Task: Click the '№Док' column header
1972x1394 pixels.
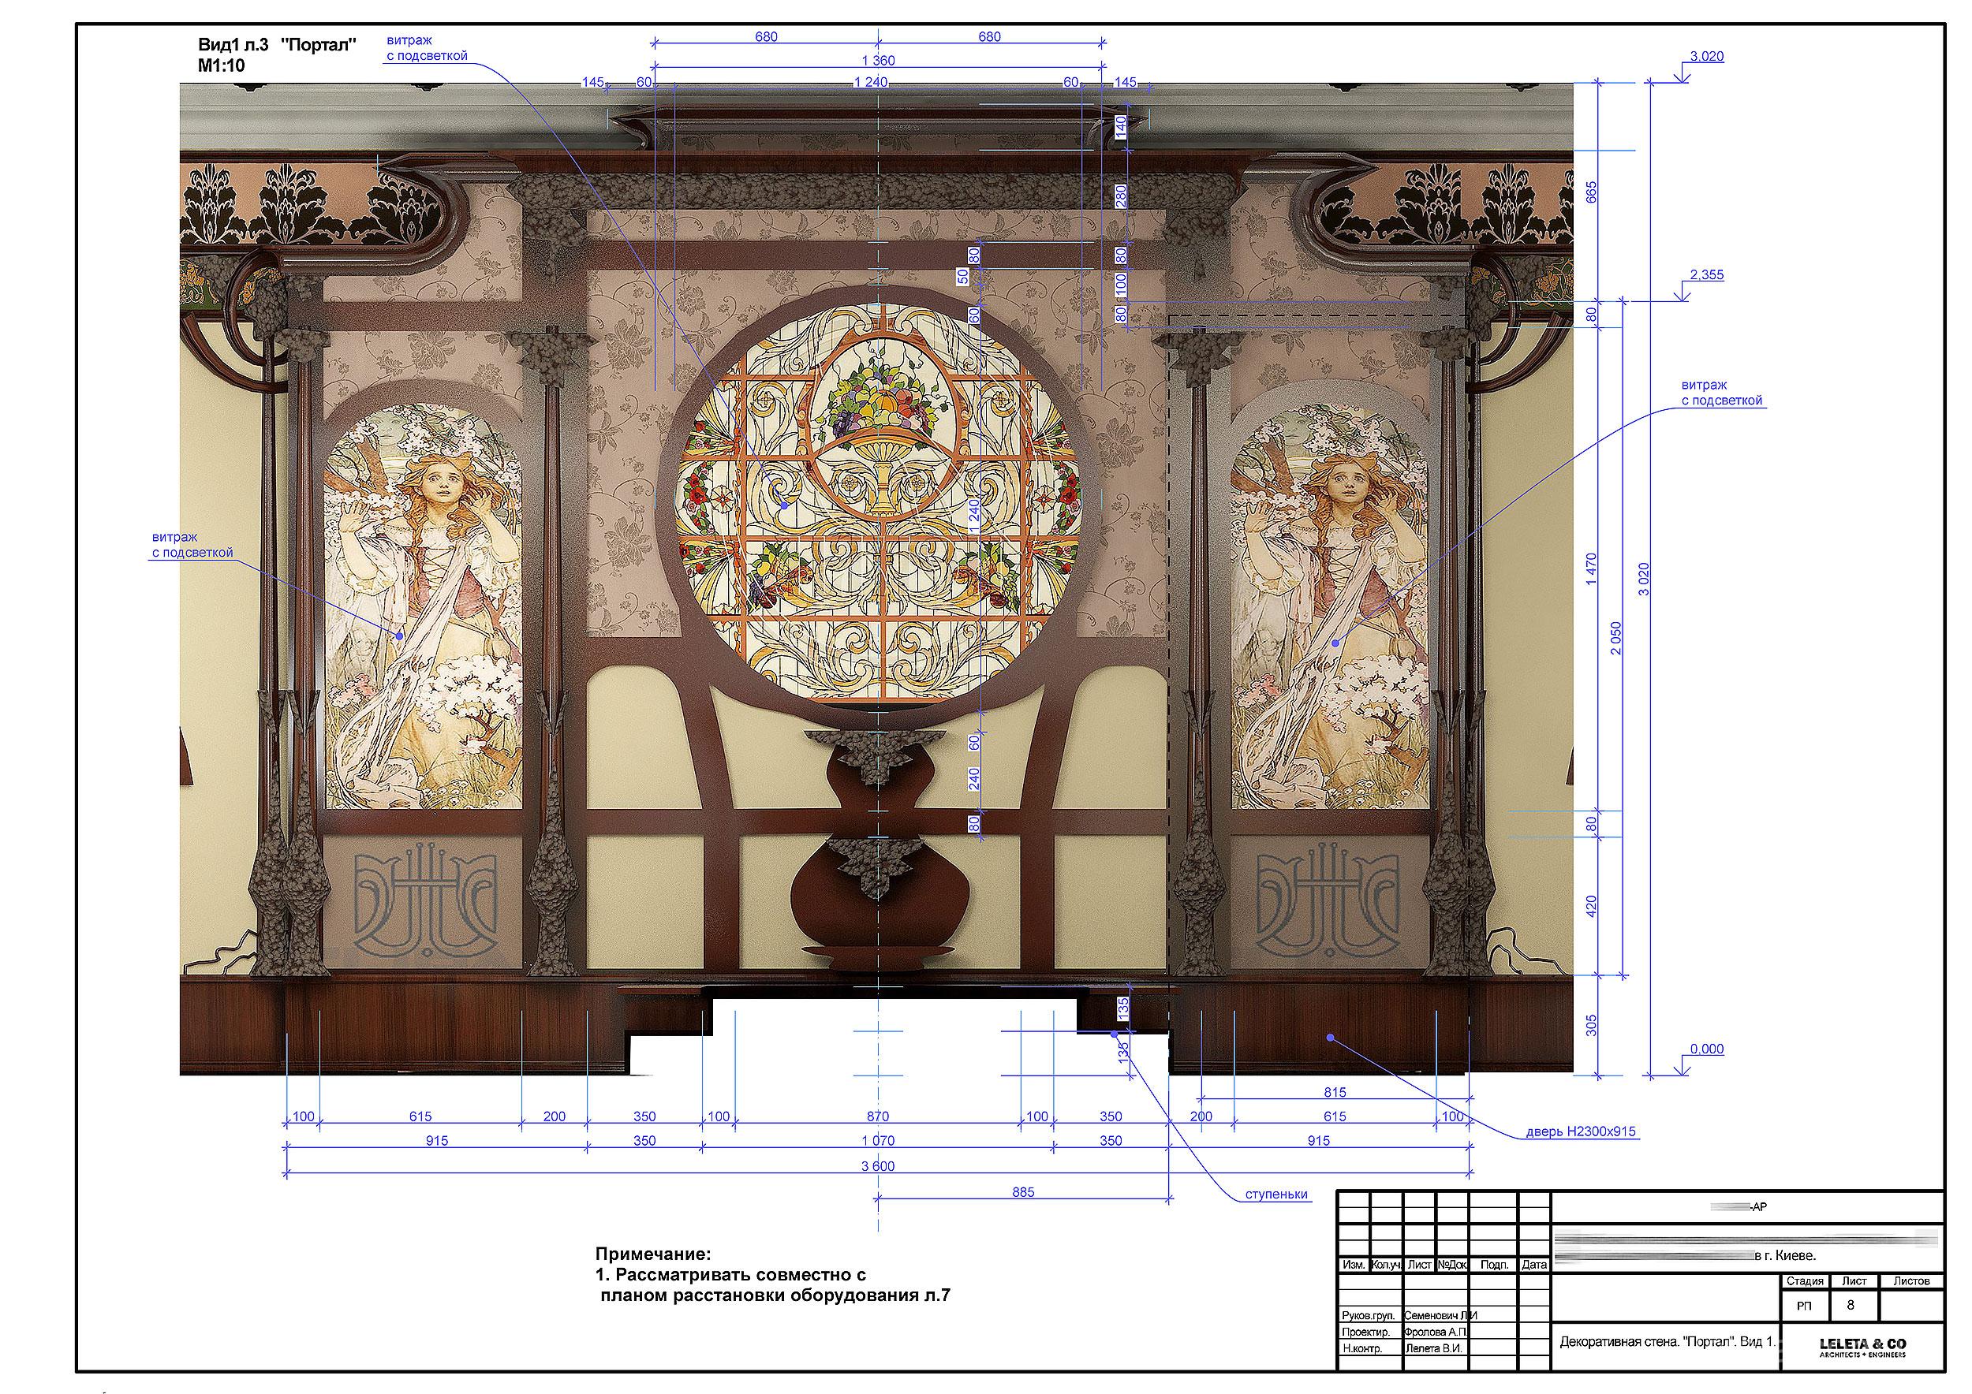Action: click(x=1451, y=1265)
